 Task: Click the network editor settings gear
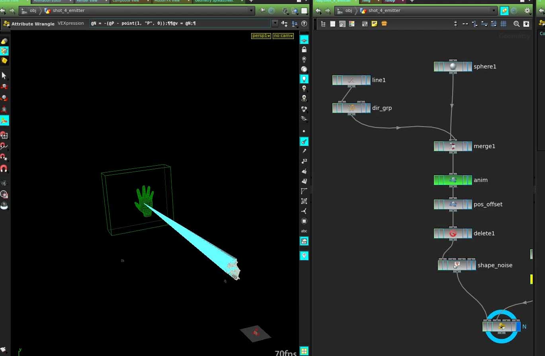click(527, 11)
